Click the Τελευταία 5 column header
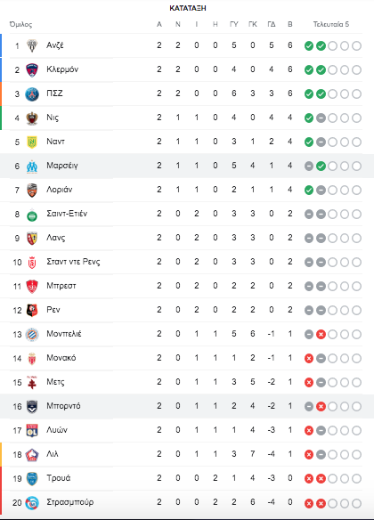The image size is (374, 520). pyautogui.click(x=331, y=24)
